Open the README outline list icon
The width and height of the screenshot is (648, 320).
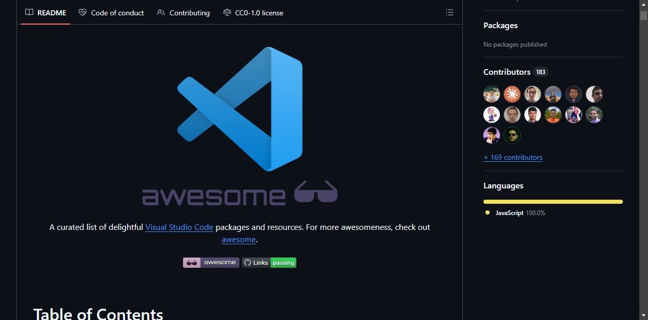click(x=450, y=12)
